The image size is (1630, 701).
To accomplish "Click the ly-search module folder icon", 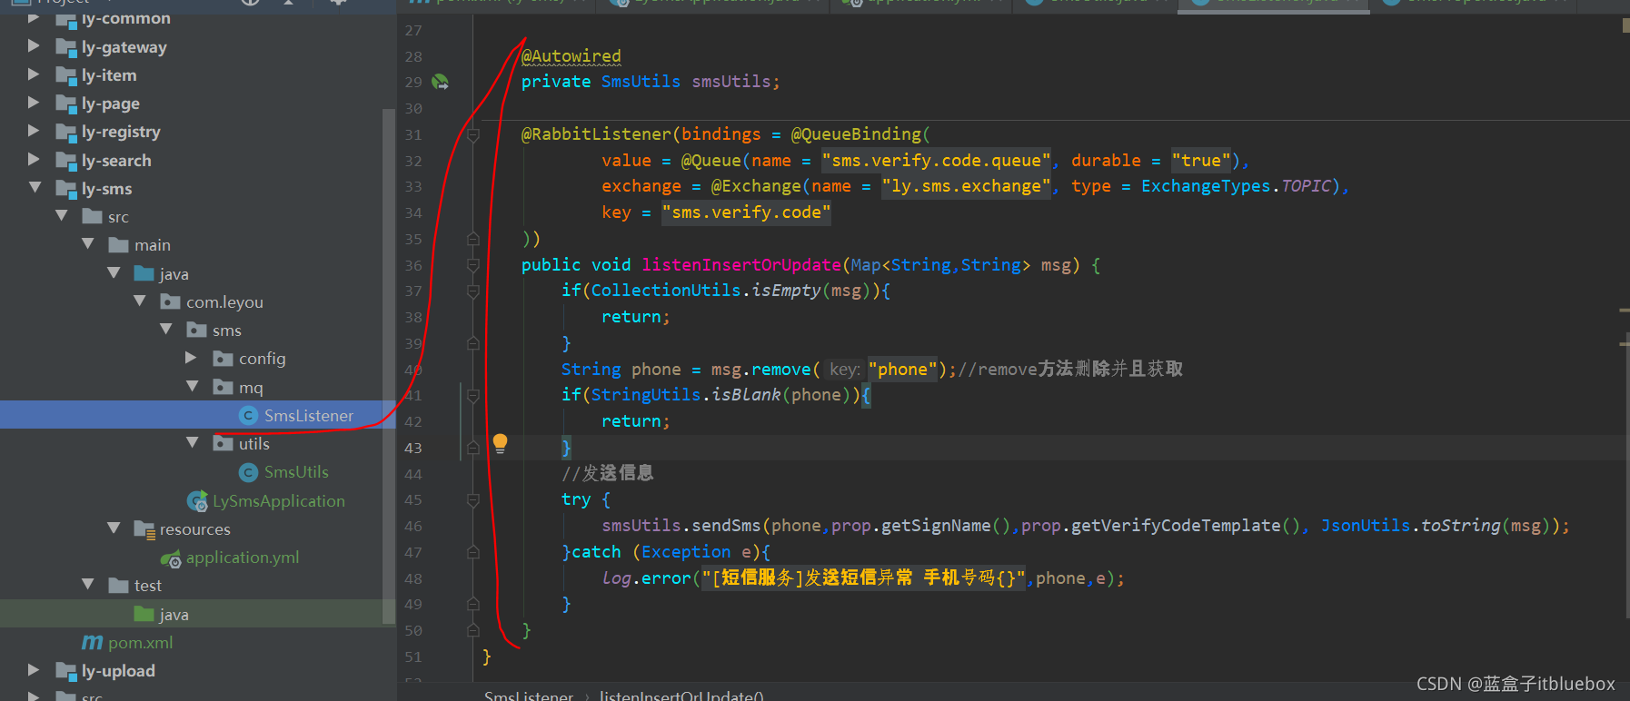I will [65, 161].
